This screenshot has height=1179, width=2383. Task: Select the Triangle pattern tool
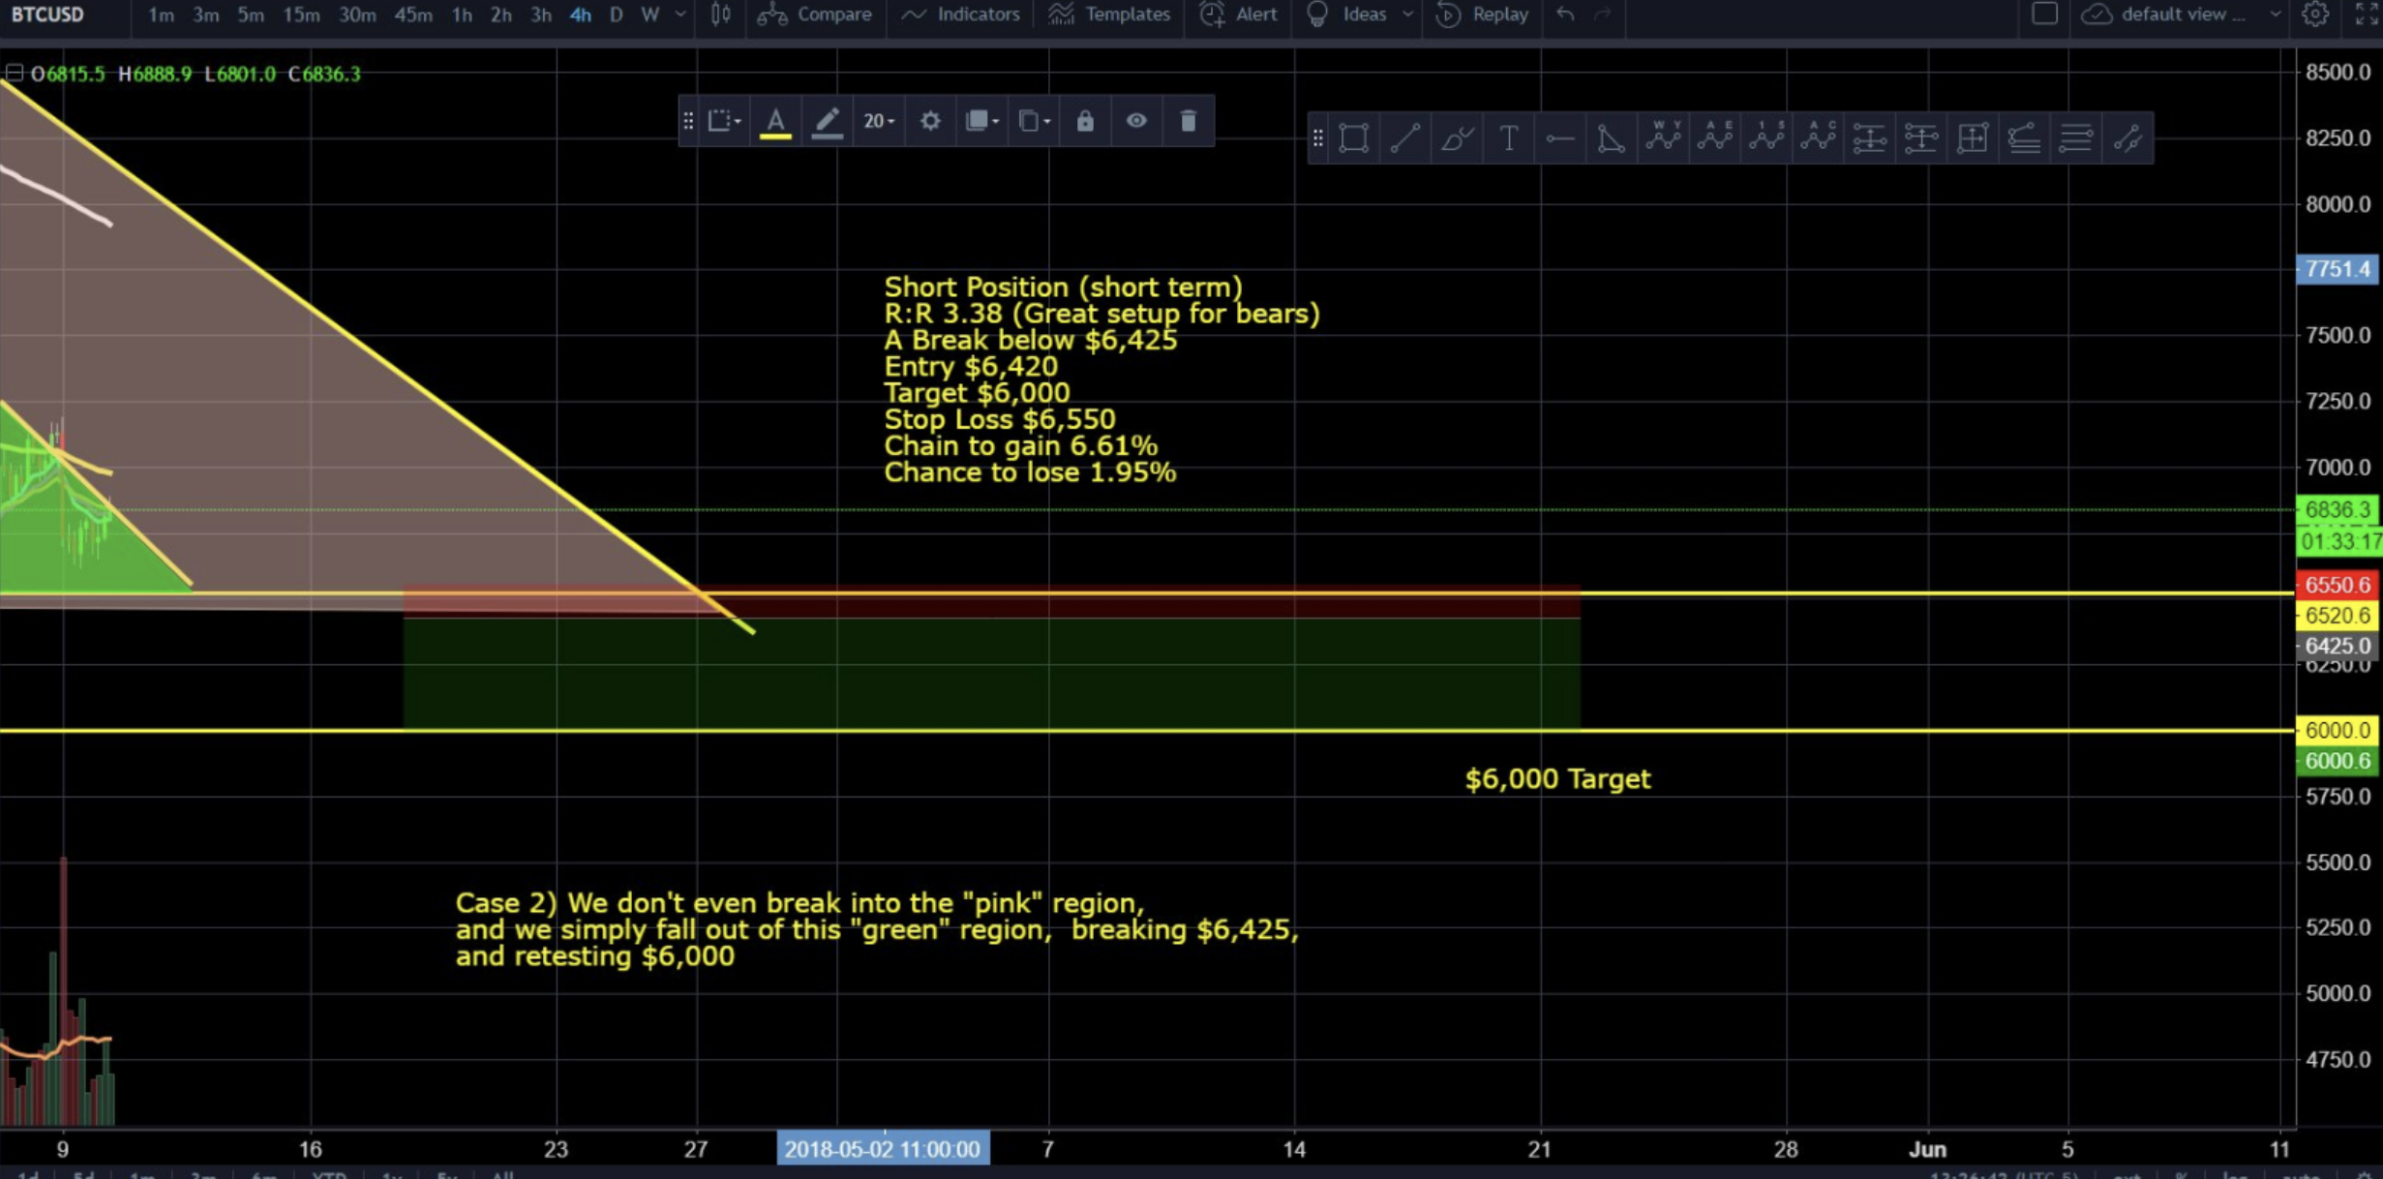pos(1612,138)
